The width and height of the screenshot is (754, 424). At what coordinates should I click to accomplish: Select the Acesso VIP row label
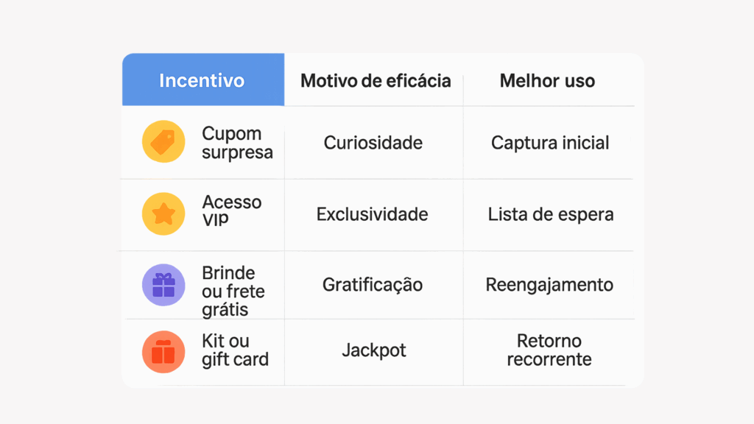231,210
